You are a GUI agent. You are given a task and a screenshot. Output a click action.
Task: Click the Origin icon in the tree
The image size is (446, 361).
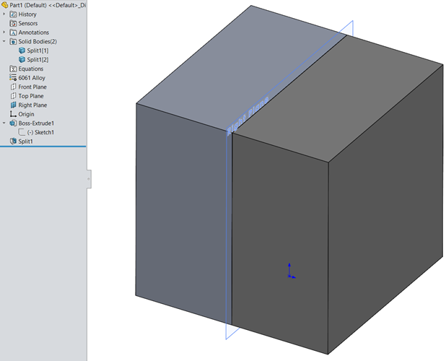pos(13,114)
